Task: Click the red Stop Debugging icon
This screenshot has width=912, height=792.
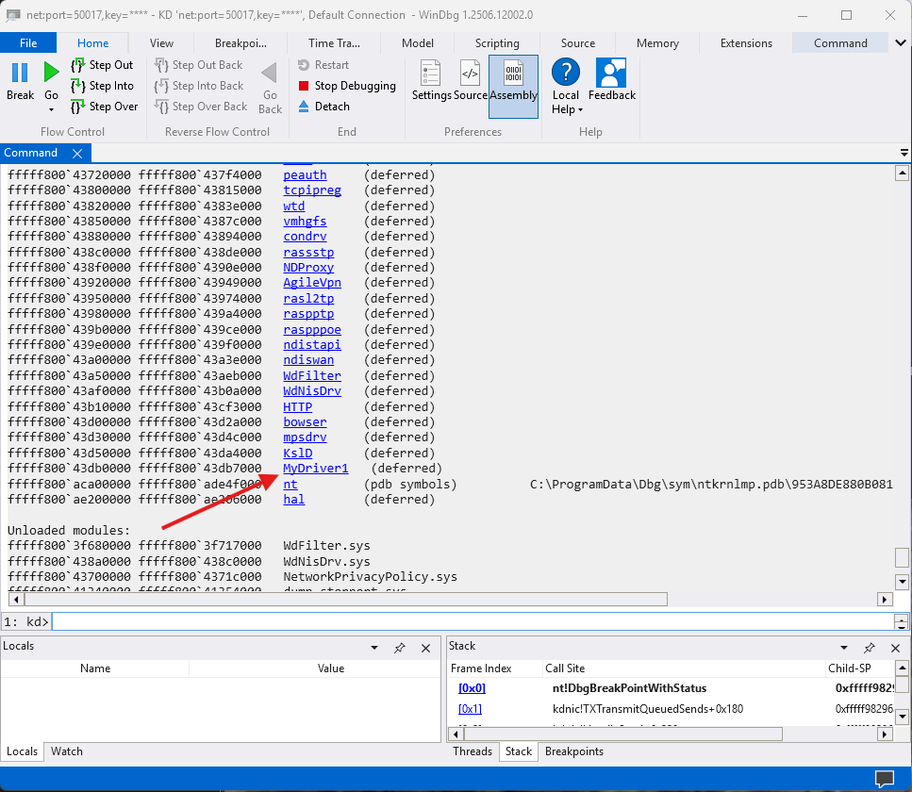Action: [x=303, y=86]
